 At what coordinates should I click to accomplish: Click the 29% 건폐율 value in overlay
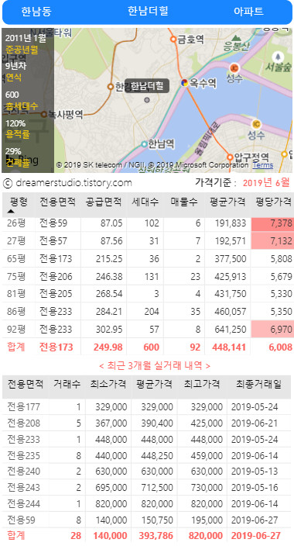13,151
